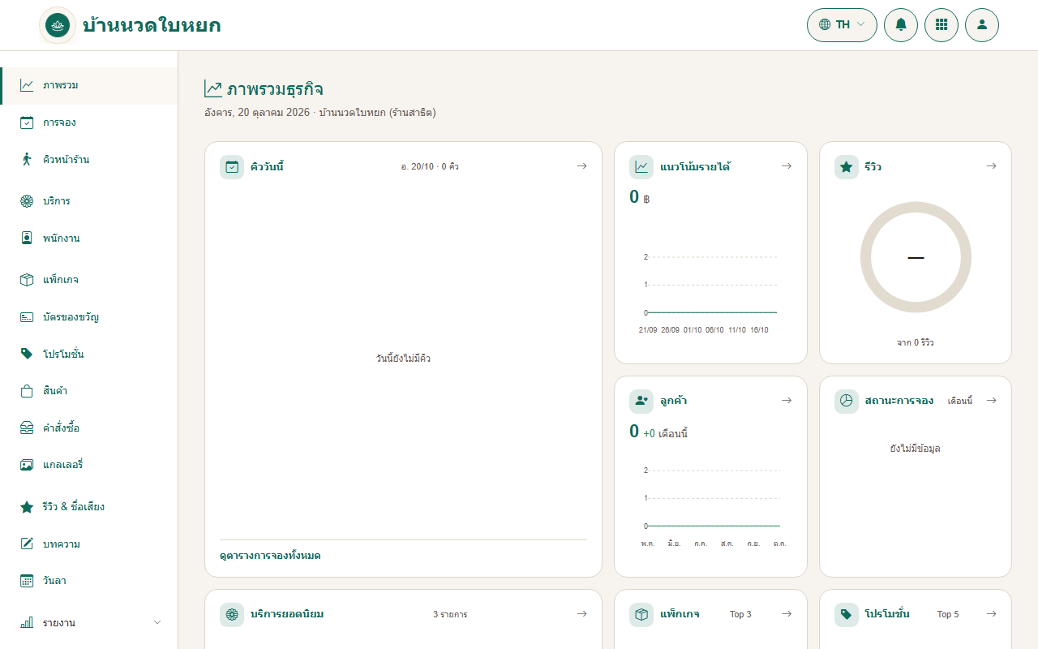This screenshot has width=1038, height=649.
Task: Open the บริการยอดนิยม card arrow
Action: (x=581, y=614)
